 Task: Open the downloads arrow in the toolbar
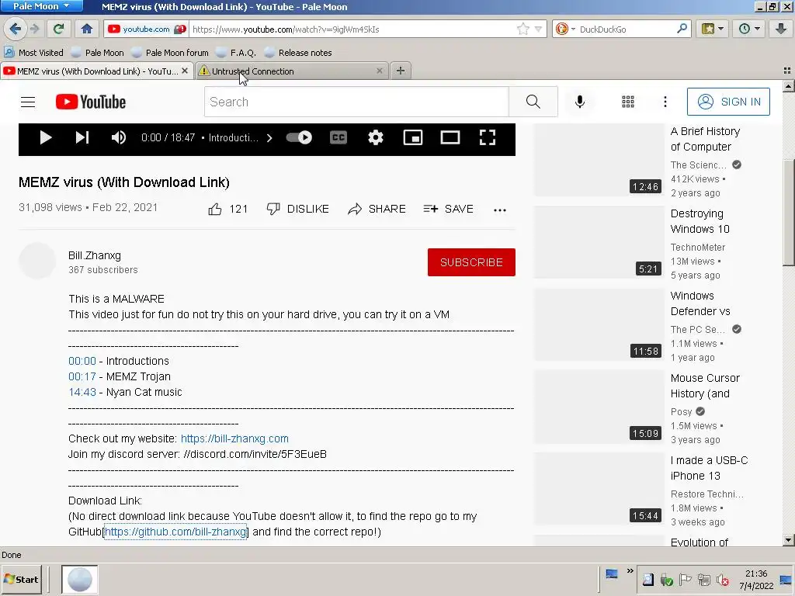point(781,29)
